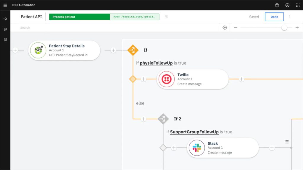Select the Slack node icon
This screenshot has width=303, height=170.
pos(197,148)
